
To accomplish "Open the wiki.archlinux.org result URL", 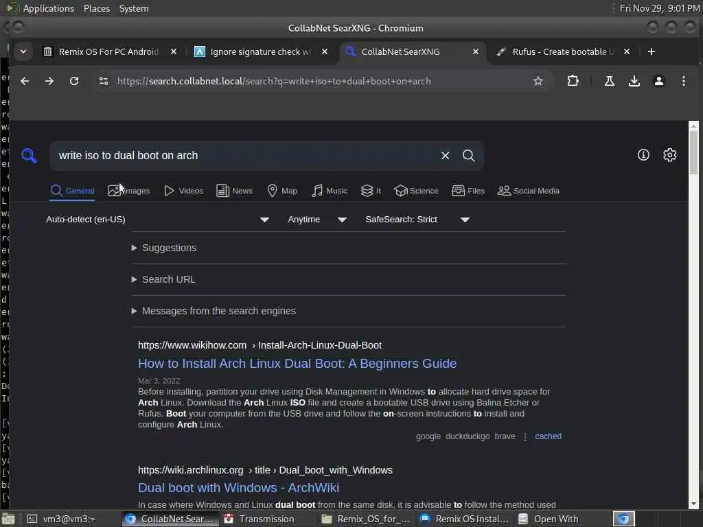I will point(265,470).
